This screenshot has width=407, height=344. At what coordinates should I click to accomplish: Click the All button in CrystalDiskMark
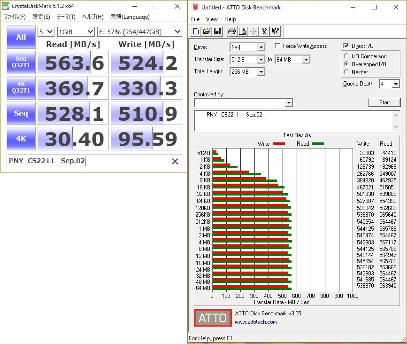[21, 37]
